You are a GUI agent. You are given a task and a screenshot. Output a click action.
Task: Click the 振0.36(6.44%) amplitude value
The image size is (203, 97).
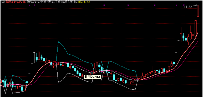point(37,2)
